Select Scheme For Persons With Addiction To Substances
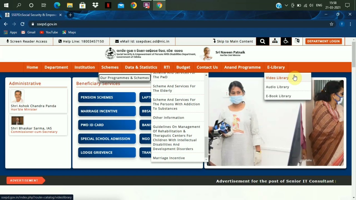The height and width of the screenshot is (200, 356). [x=176, y=104]
